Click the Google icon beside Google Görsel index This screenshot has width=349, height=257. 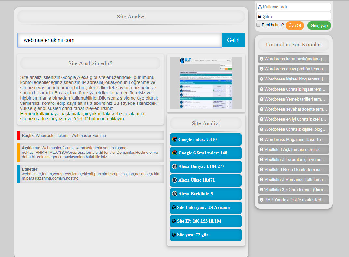(x=175, y=153)
